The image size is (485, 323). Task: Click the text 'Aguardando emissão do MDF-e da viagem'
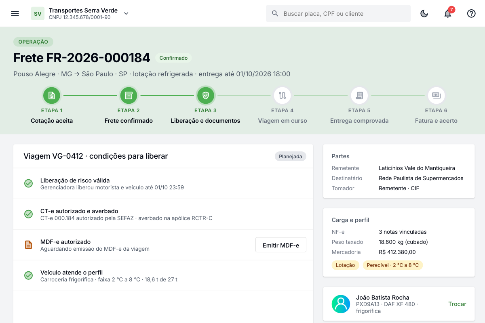click(x=95, y=249)
